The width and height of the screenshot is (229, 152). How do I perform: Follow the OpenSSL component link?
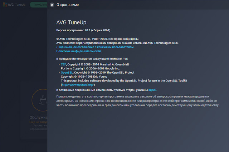pos(67,73)
